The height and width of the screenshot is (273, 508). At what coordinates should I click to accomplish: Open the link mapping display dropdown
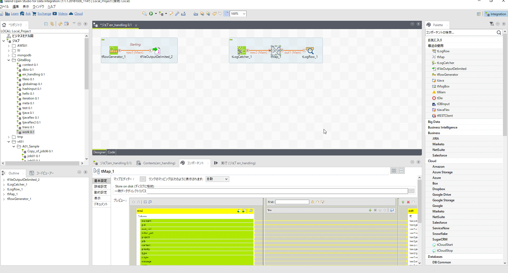click(x=217, y=179)
